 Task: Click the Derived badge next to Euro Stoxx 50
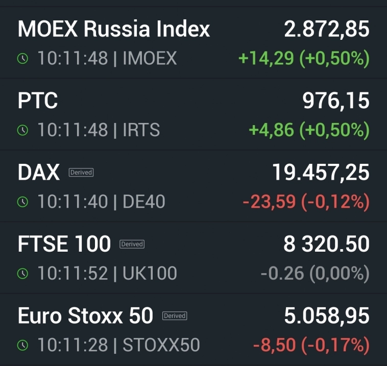pos(175,316)
